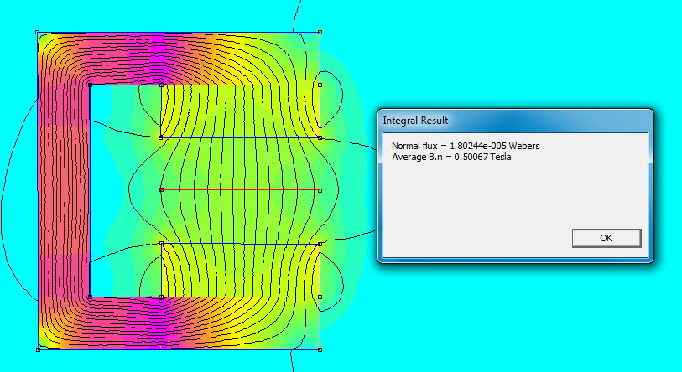This screenshot has height=372, width=682.
Task: Click the red contour's right endpoint node
Action: click(320, 190)
